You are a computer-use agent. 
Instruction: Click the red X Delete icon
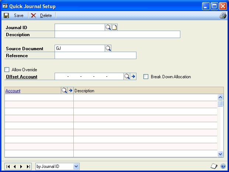pos(33,16)
